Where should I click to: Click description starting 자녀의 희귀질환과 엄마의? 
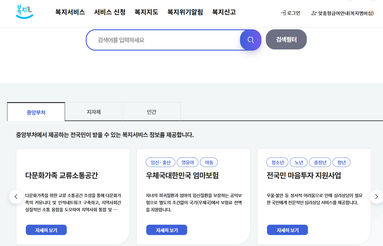(194, 203)
